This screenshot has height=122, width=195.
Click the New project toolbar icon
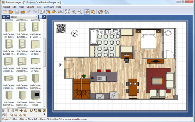[5, 12]
